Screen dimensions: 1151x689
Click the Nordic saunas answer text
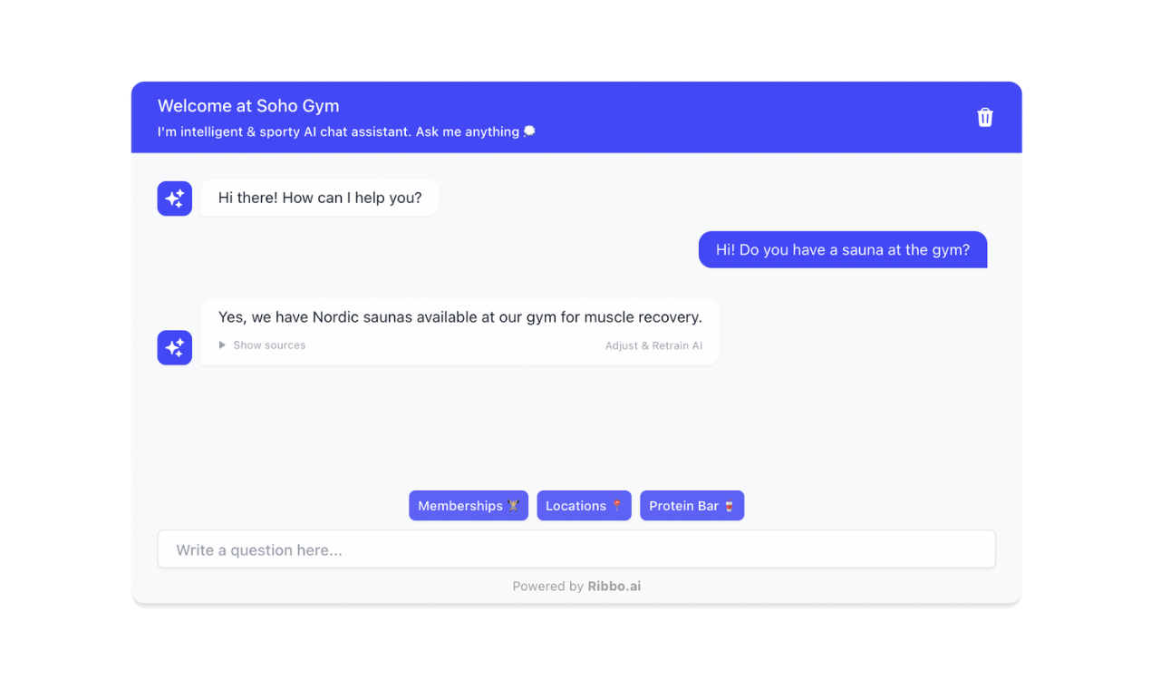pyautogui.click(x=460, y=317)
